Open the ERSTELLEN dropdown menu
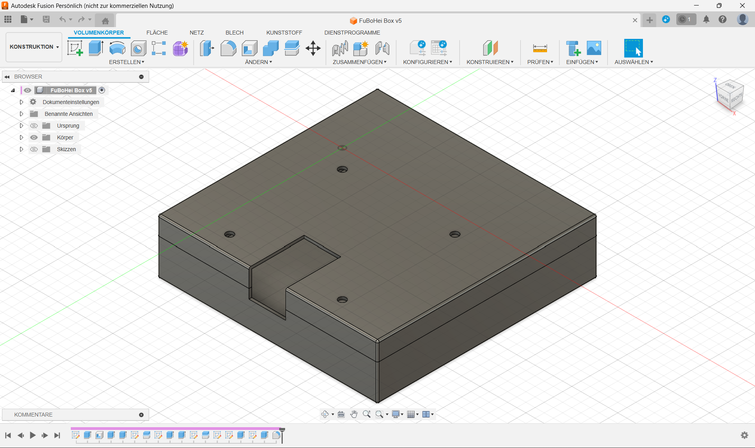 point(127,62)
